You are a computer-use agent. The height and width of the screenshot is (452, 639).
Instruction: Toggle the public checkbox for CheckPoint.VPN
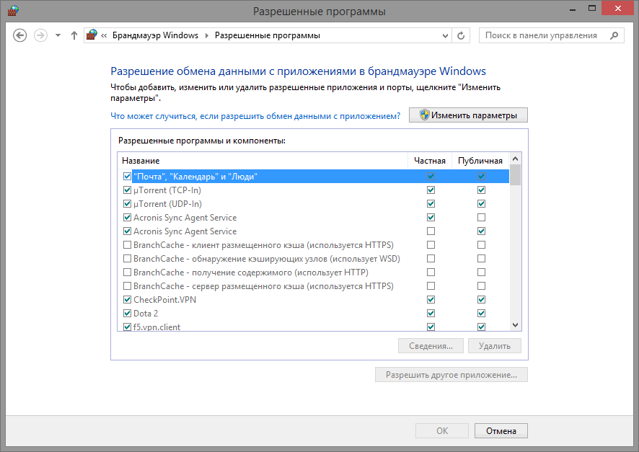pyautogui.click(x=481, y=300)
